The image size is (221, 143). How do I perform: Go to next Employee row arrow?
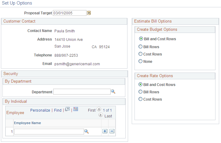[x=101, y=115]
